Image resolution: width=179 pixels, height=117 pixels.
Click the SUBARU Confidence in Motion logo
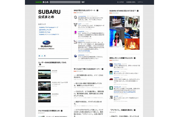pos(46,45)
